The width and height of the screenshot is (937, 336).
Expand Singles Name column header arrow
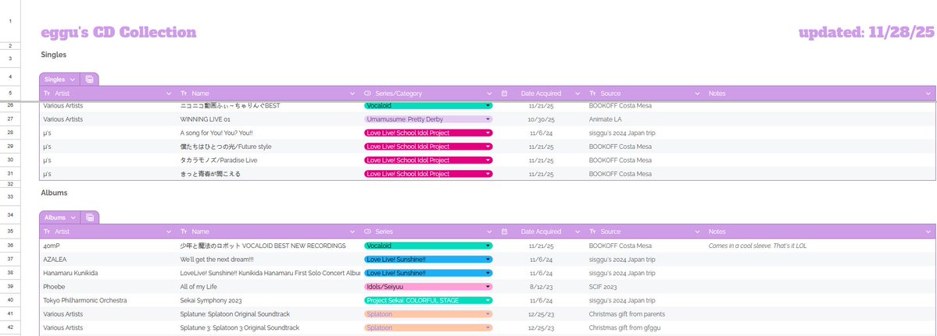click(352, 94)
